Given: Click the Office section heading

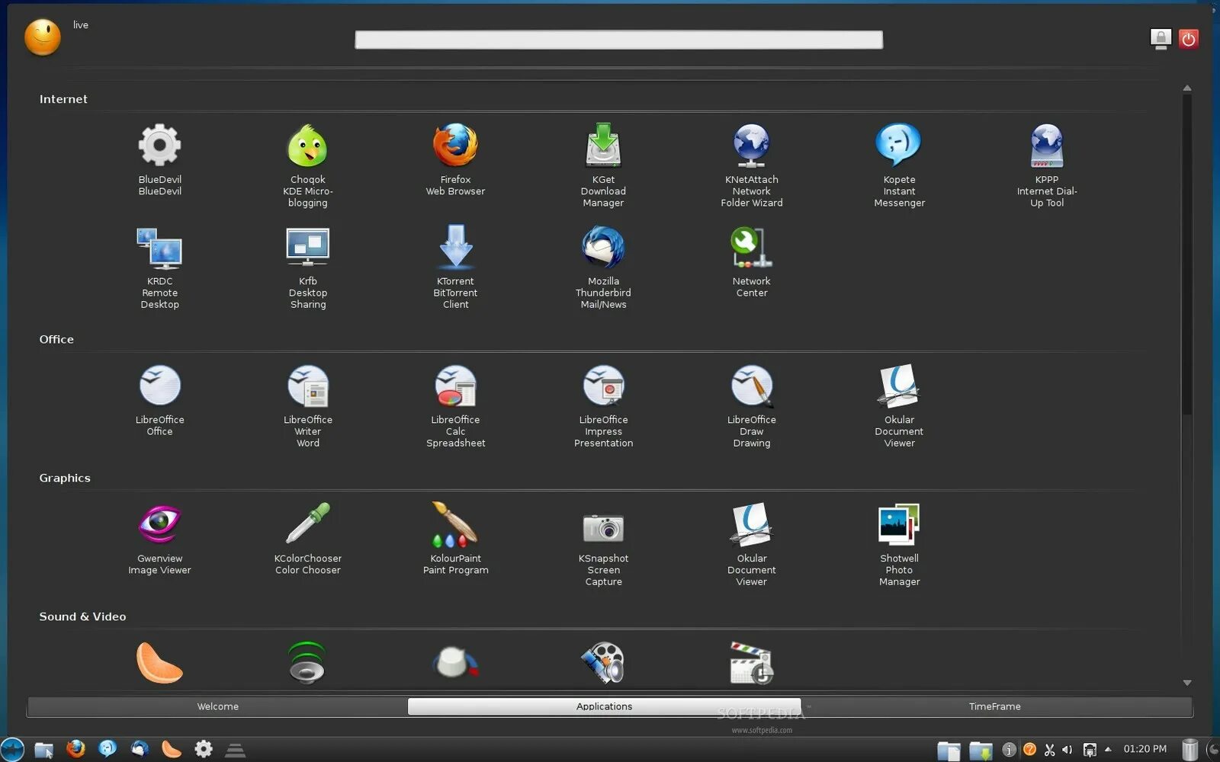Looking at the screenshot, I should (56, 339).
